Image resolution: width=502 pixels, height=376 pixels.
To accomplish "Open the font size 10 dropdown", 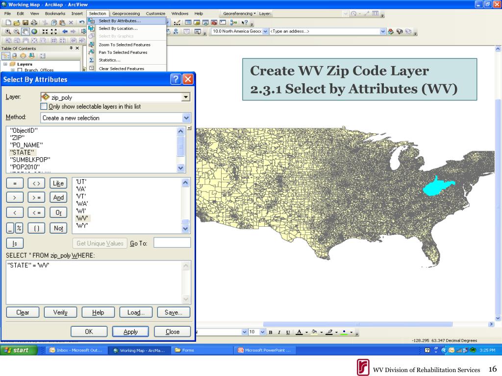I will pyautogui.click(x=263, y=332).
